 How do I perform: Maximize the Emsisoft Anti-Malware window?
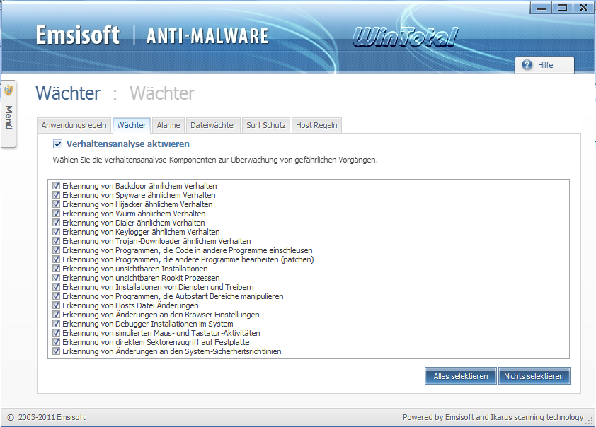coord(562,8)
